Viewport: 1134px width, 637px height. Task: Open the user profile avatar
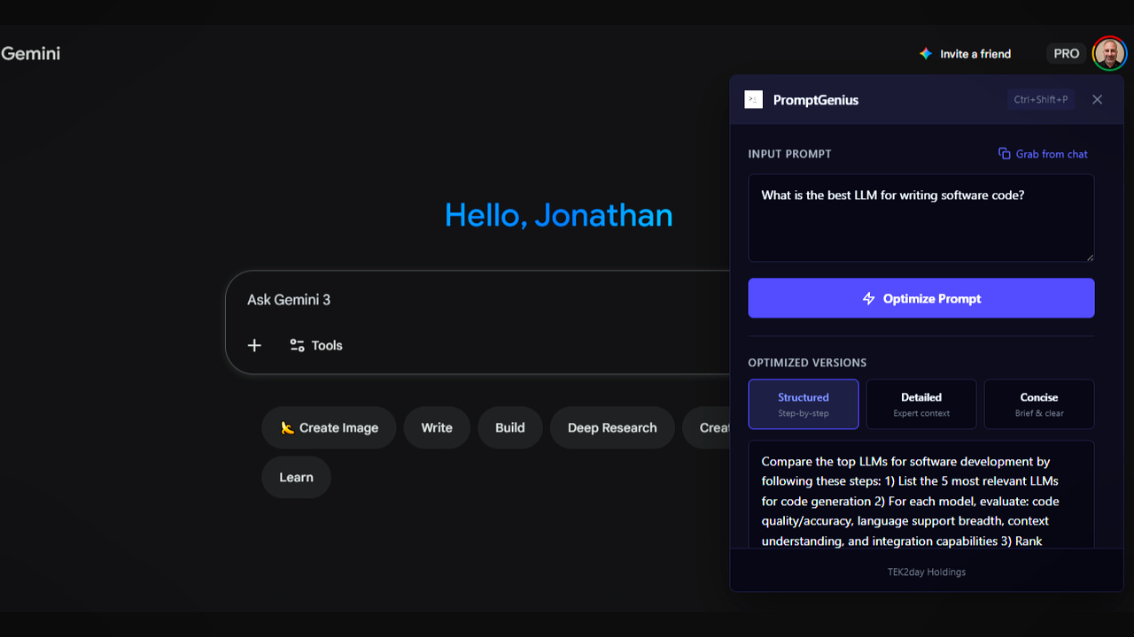click(1109, 54)
